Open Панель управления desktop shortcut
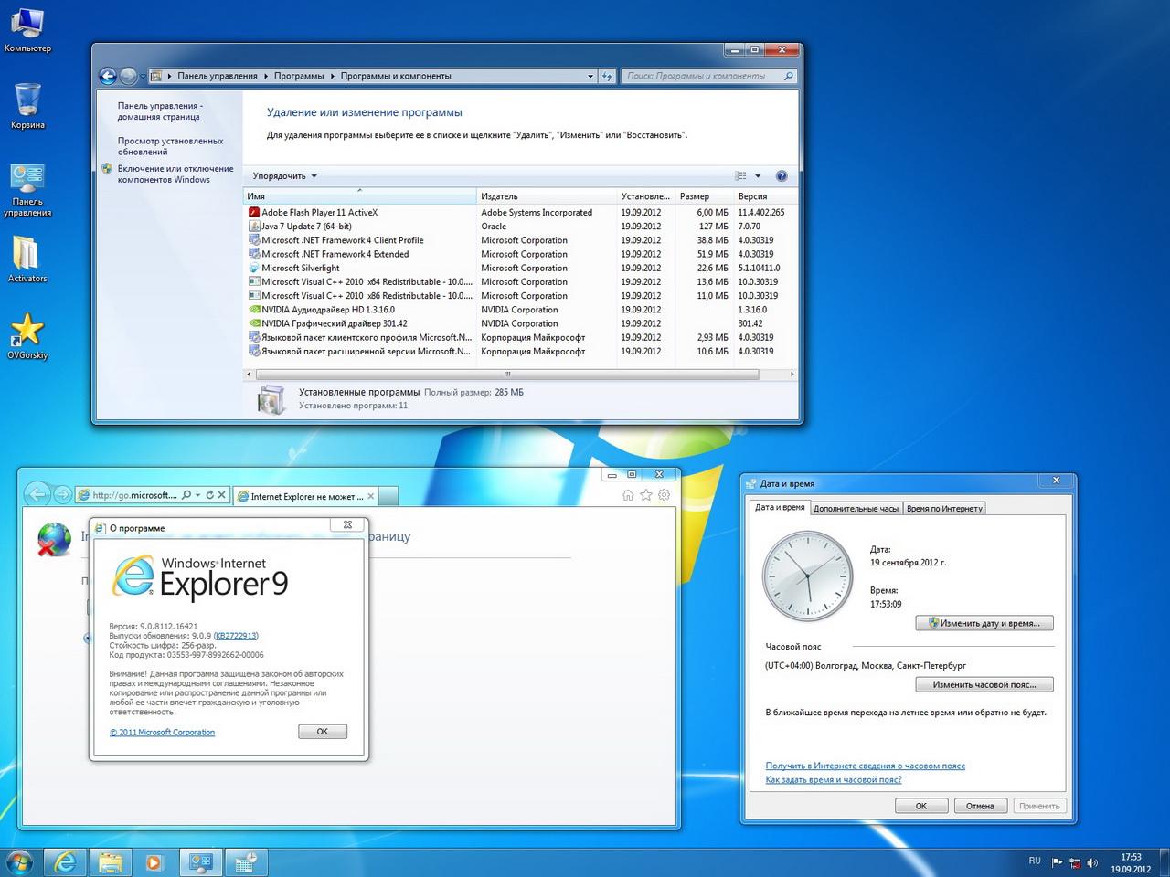 (27, 190)
